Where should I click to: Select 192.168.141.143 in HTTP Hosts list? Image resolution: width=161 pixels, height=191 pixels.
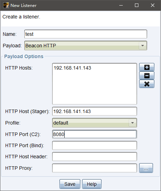(72, 68)
